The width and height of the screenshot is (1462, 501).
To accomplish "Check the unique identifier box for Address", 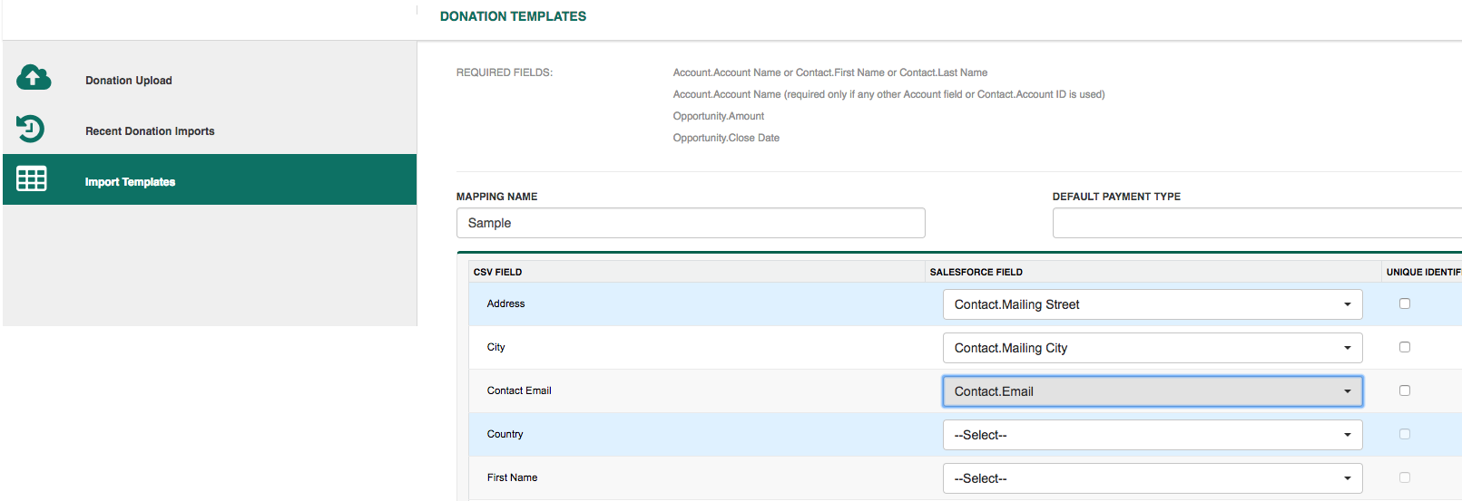I will pyautogui.click(x=1404, y=303).
